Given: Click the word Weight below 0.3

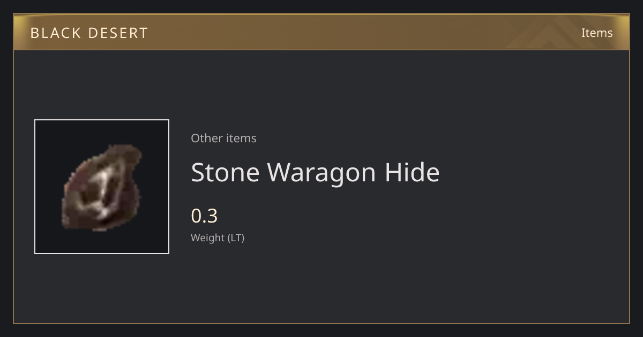Looking at the screenshot, I should [x=208, y=238].
